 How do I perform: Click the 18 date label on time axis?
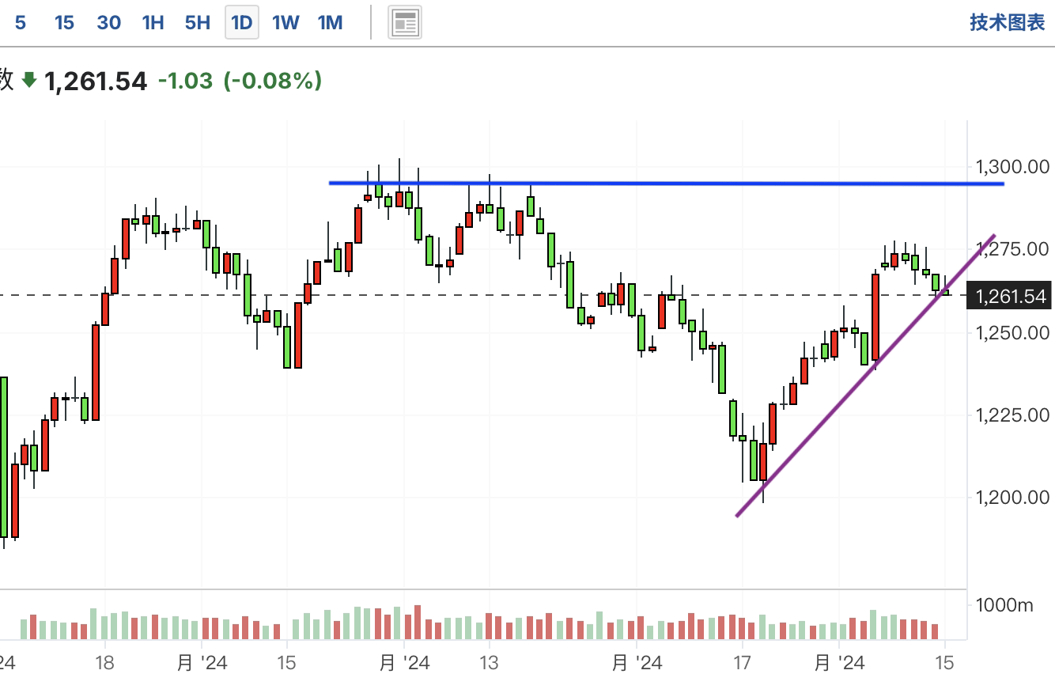pyautogui.click(x=104, y=661)
